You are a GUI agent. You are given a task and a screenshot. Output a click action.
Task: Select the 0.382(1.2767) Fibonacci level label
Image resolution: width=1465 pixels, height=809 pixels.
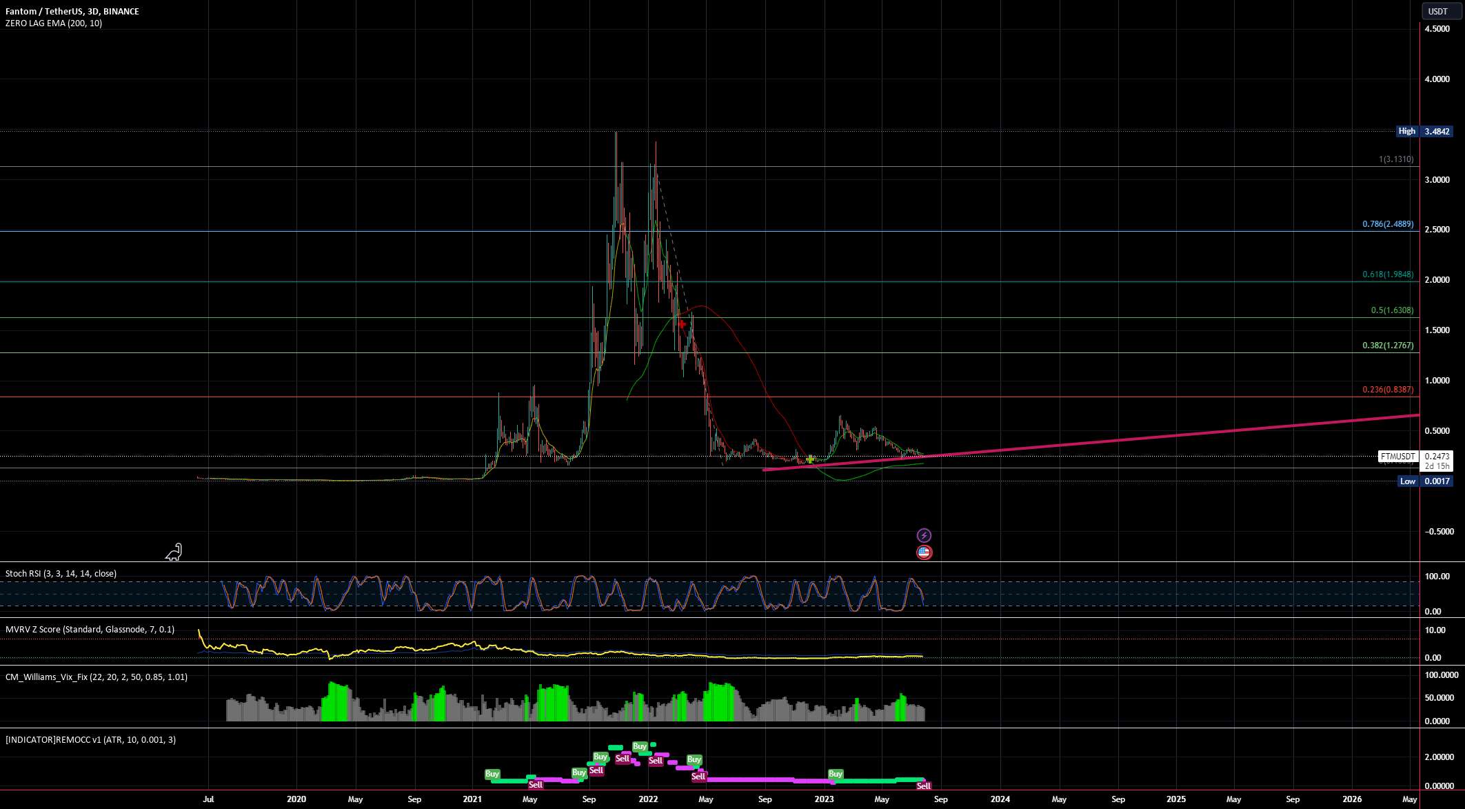point(1388,346)
